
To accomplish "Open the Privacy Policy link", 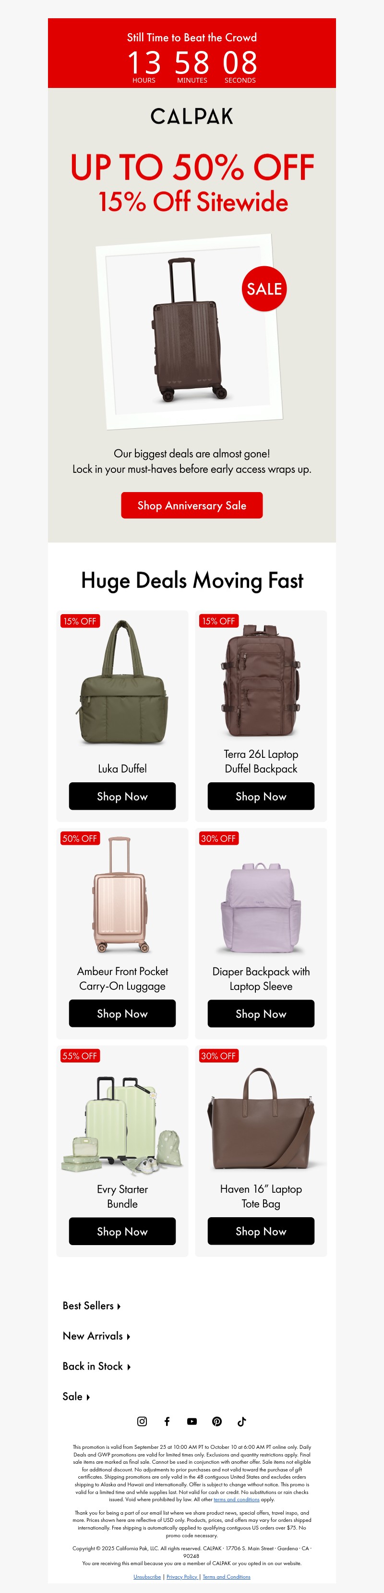I will (182, 1577).
